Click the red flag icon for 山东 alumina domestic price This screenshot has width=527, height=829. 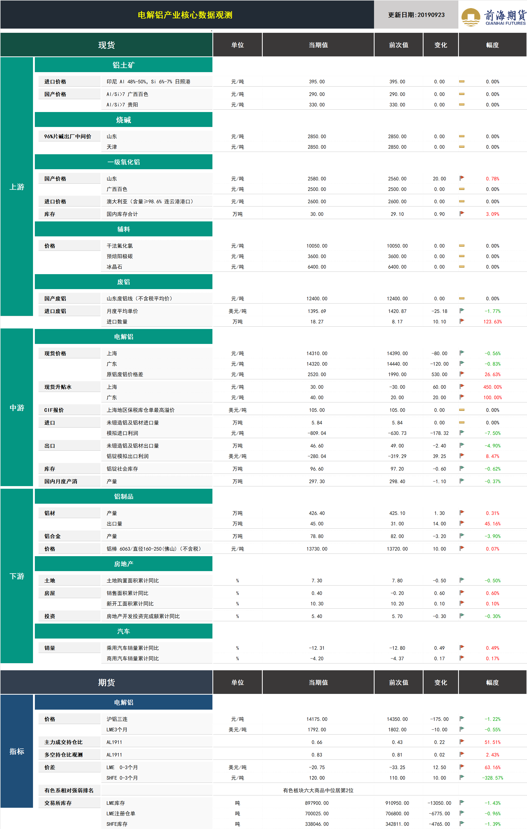pyautogui.click(x=462, y=178)
